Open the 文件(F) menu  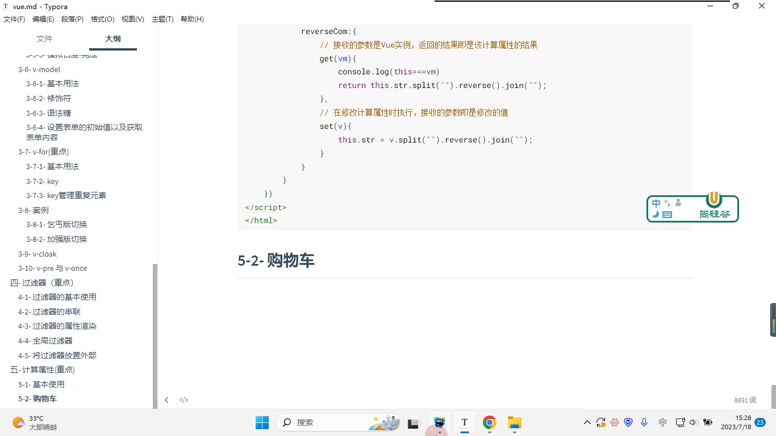point(14,19)
